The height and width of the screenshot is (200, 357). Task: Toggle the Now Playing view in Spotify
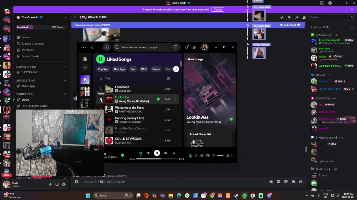(x=190, y=155)
